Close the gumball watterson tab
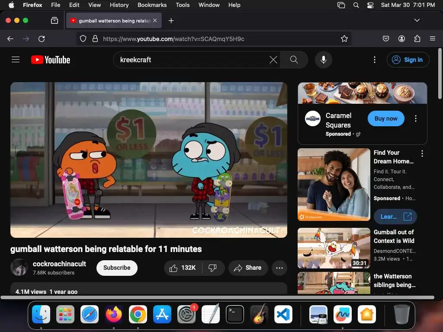This screenshot has height=332, width=443. pos(155,20)
